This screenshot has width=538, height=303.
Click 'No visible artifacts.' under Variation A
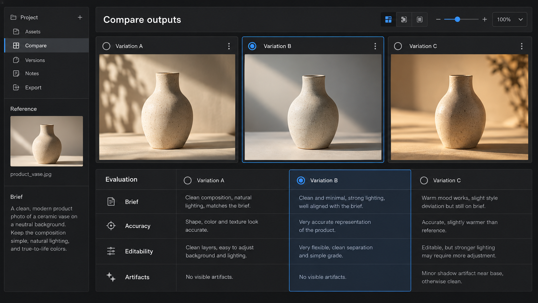[209, 277]
